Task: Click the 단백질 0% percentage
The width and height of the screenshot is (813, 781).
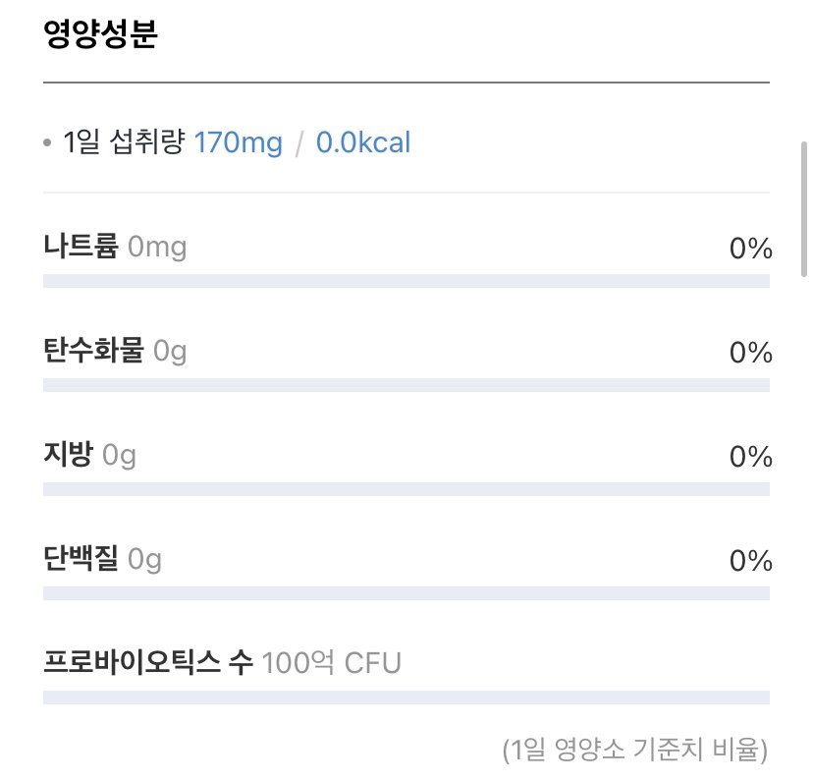Action: tap(750, 561)
